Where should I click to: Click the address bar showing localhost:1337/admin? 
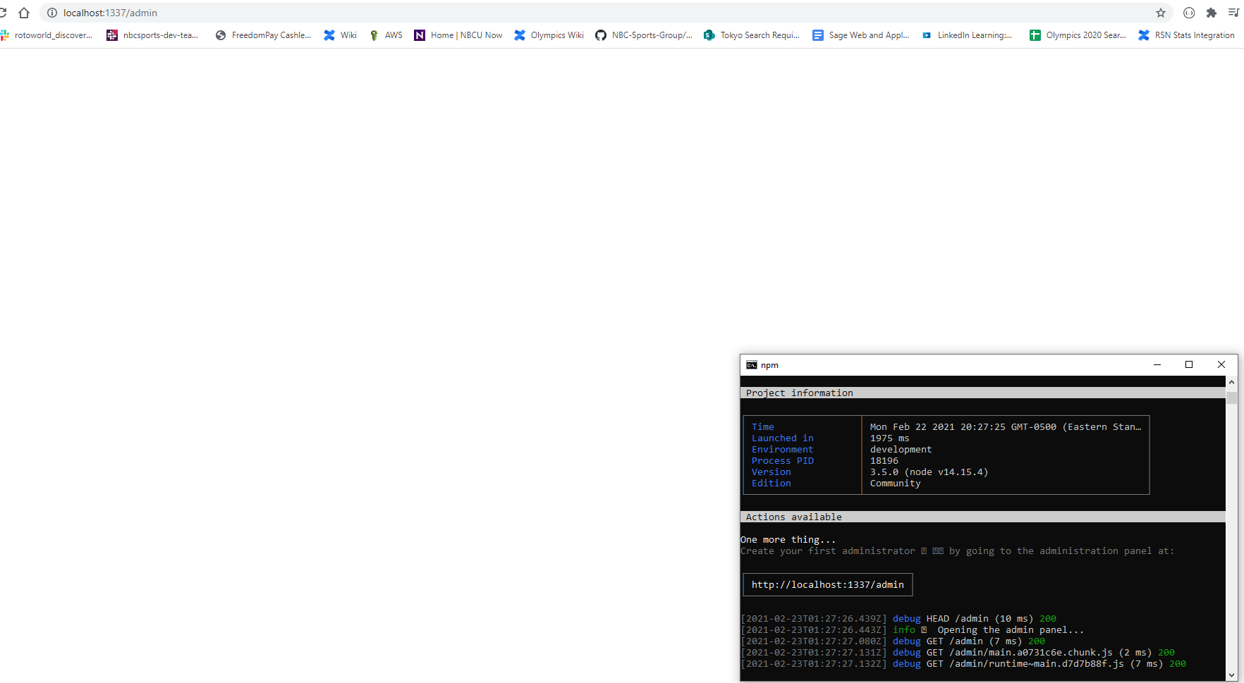(282, 13)
